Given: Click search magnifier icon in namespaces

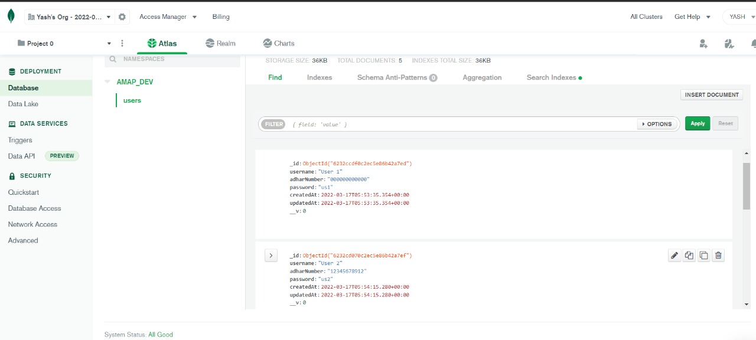Looking at the screenshot, I should [113, 59].
